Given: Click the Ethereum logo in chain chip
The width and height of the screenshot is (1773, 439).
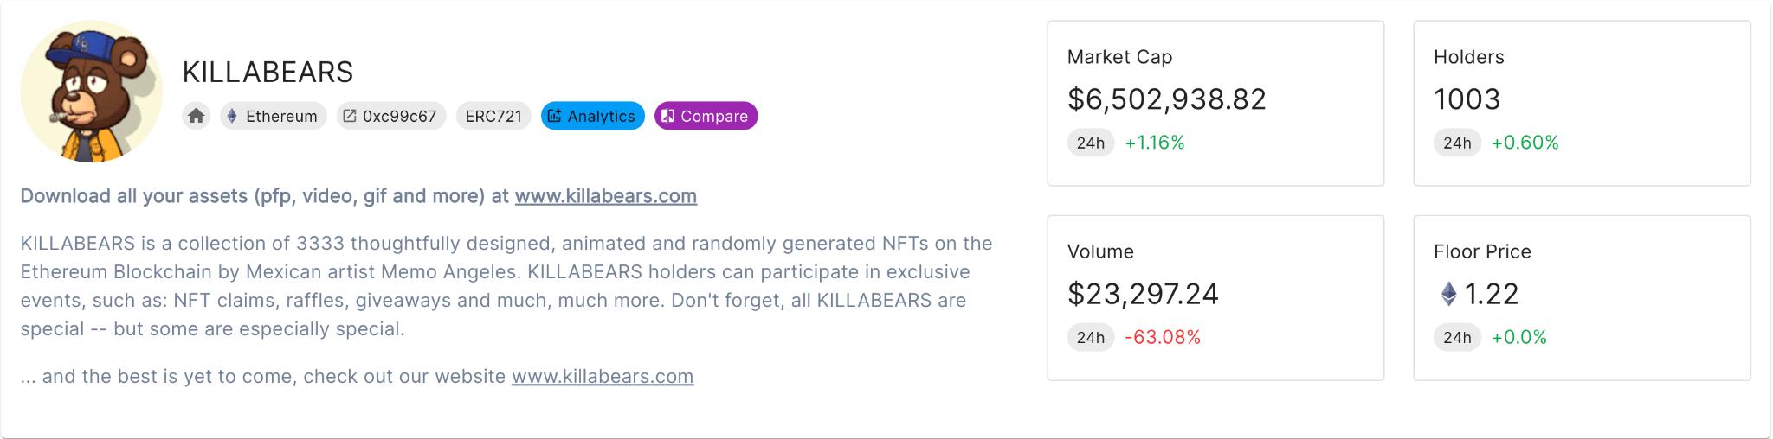Looking at the screenshot, I should pyautogui.click(x=232, y=116).
